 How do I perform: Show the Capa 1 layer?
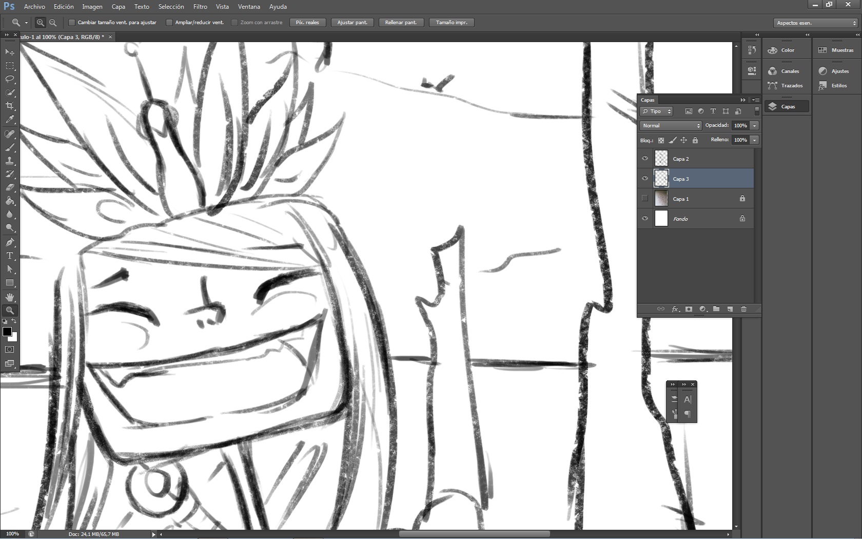[644, 198]
